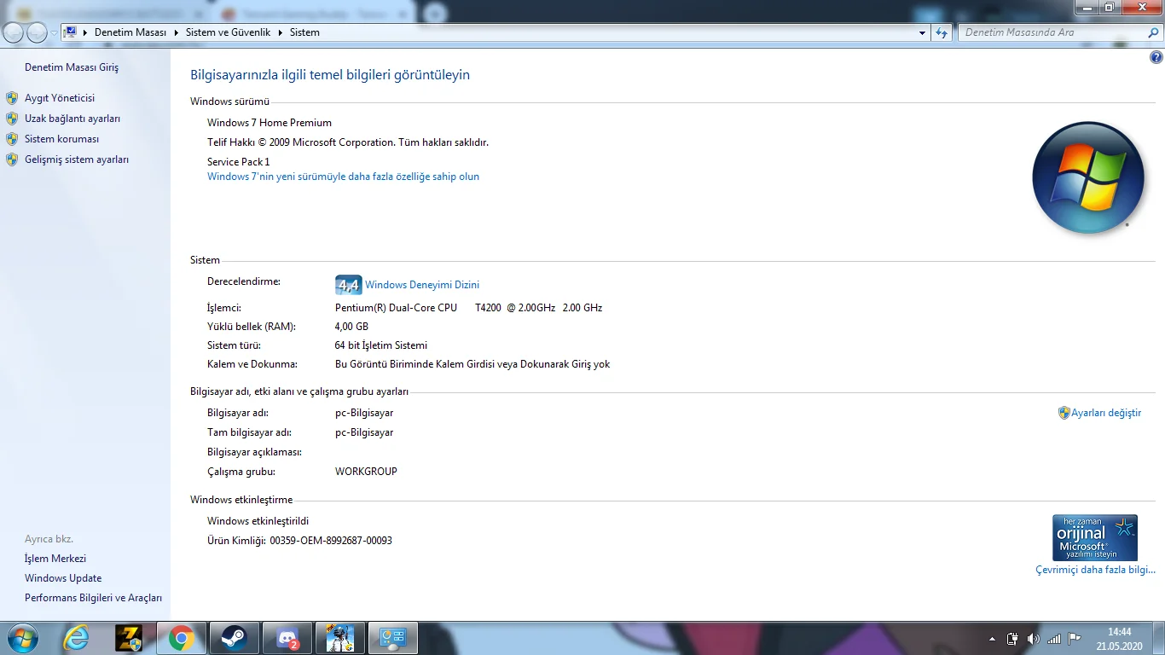Click the 4,4 rating score badge
The height and width of the screenshot is (655, 1165).
point(348,285)
